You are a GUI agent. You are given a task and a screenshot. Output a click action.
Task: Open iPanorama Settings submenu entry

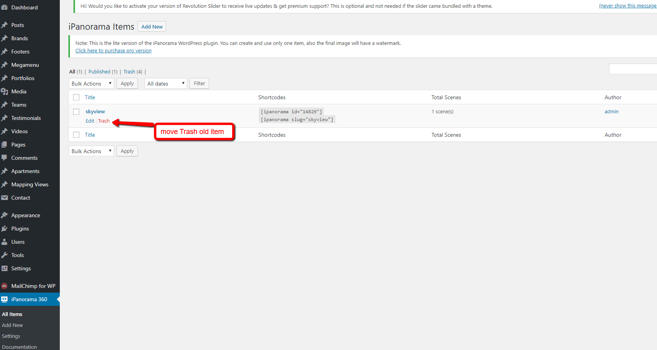[11, 336]
